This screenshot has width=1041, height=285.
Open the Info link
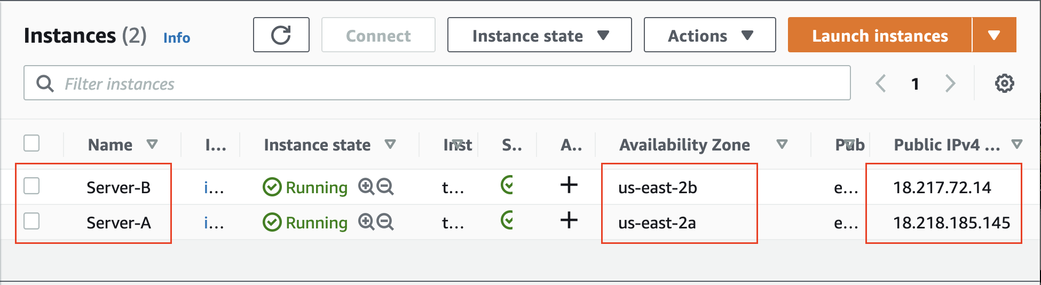click(177, 38)
